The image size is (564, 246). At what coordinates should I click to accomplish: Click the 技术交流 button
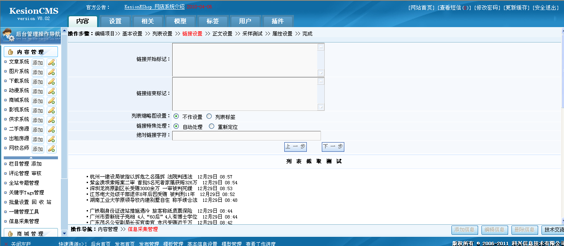[x=553, y=230]
